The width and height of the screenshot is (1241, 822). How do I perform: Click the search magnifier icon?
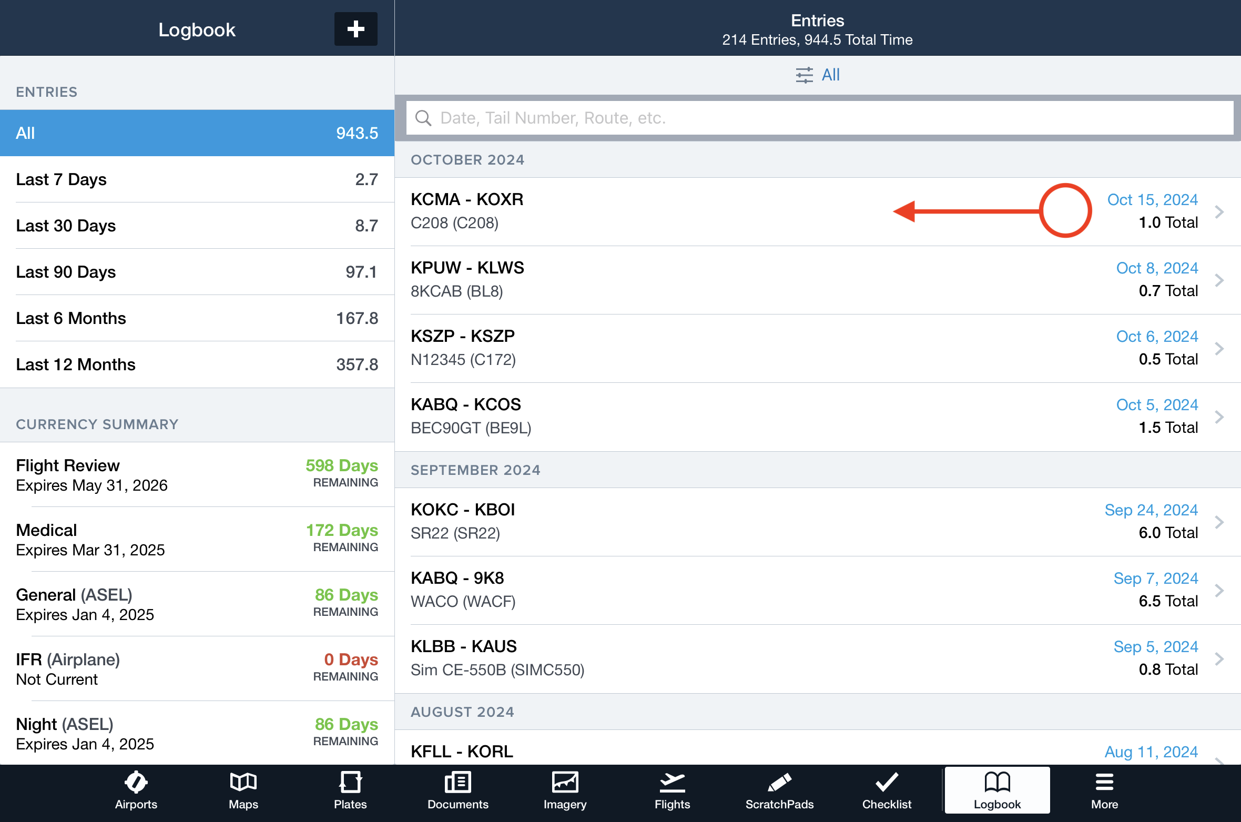(423, 118)
